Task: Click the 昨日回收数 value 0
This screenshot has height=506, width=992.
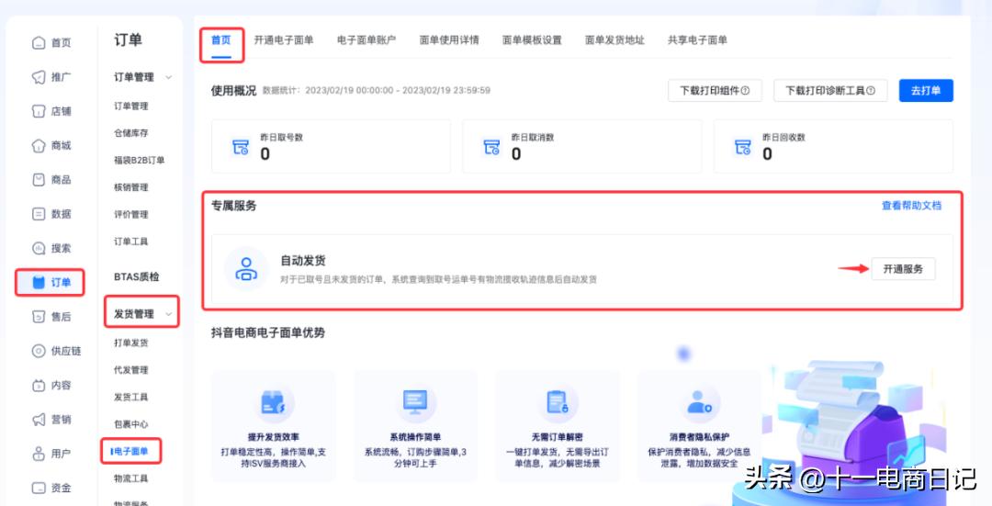Action: pyautogui.click(x=767, y=153)
